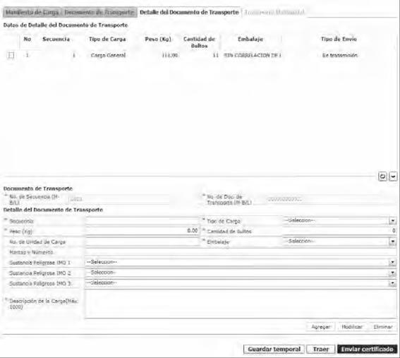Click Guardar temporal button
The height and width of the screenshot is (358, 400).
point(274,349)
